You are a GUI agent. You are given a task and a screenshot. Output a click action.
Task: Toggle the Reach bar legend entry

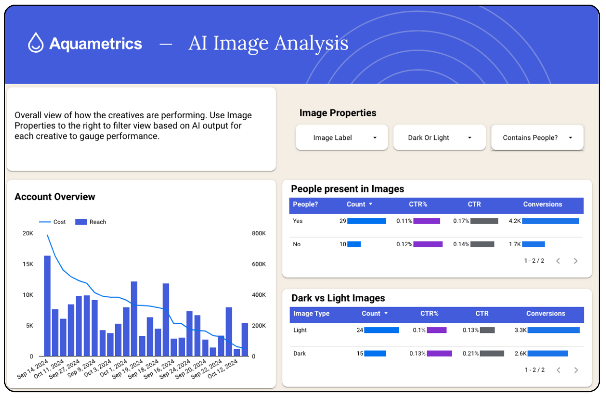tap(91, 222)
